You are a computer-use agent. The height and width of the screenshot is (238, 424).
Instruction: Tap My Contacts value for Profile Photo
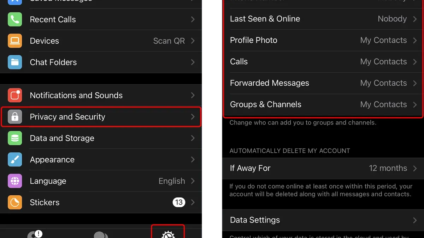[x=384, y=40]
